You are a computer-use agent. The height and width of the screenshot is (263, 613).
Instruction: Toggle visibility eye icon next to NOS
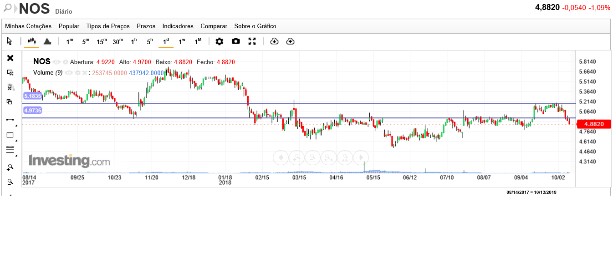tap(56, 62)
